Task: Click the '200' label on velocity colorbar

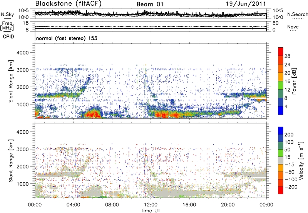Action: 289,135
